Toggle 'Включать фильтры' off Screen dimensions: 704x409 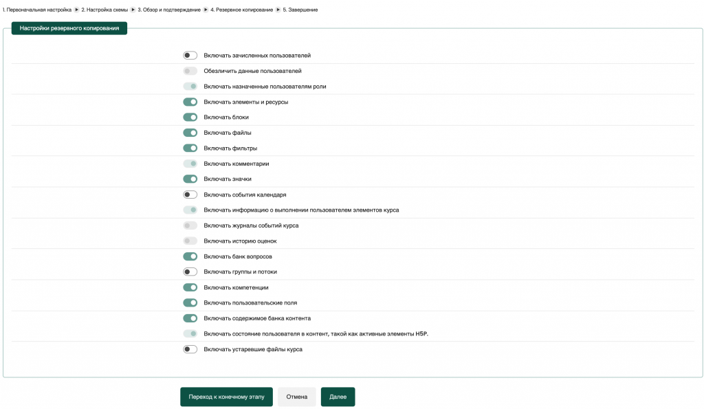[x=190, y=148]
